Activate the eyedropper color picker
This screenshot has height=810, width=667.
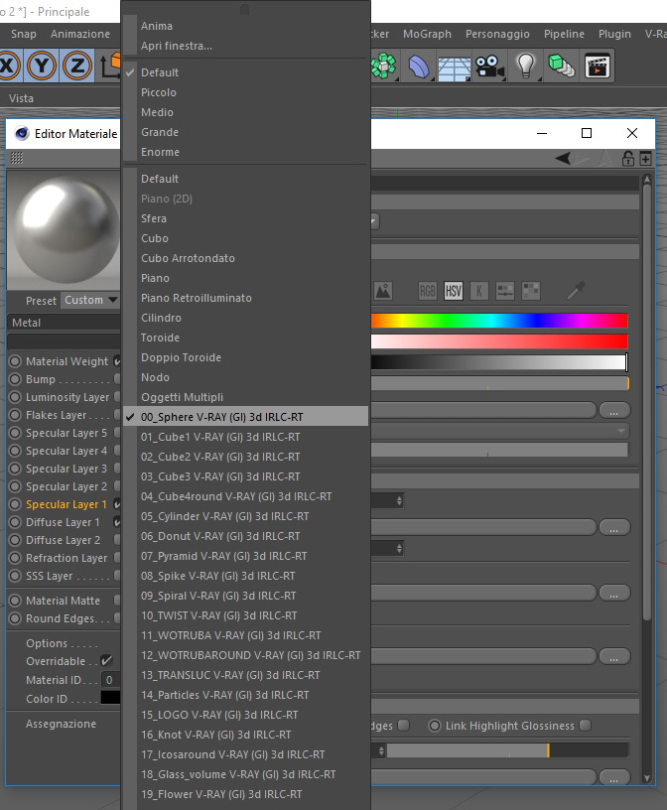pos(575,291)
